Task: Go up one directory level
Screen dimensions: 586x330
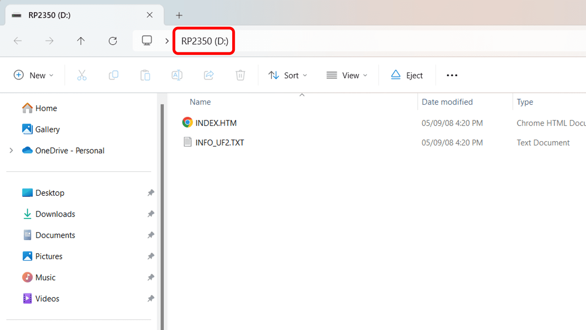Action: [x=81, y=41]
